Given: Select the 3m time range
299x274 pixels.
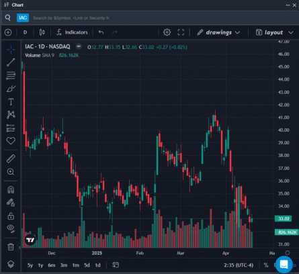Looking at the screenshot, I should click(64, 265).
